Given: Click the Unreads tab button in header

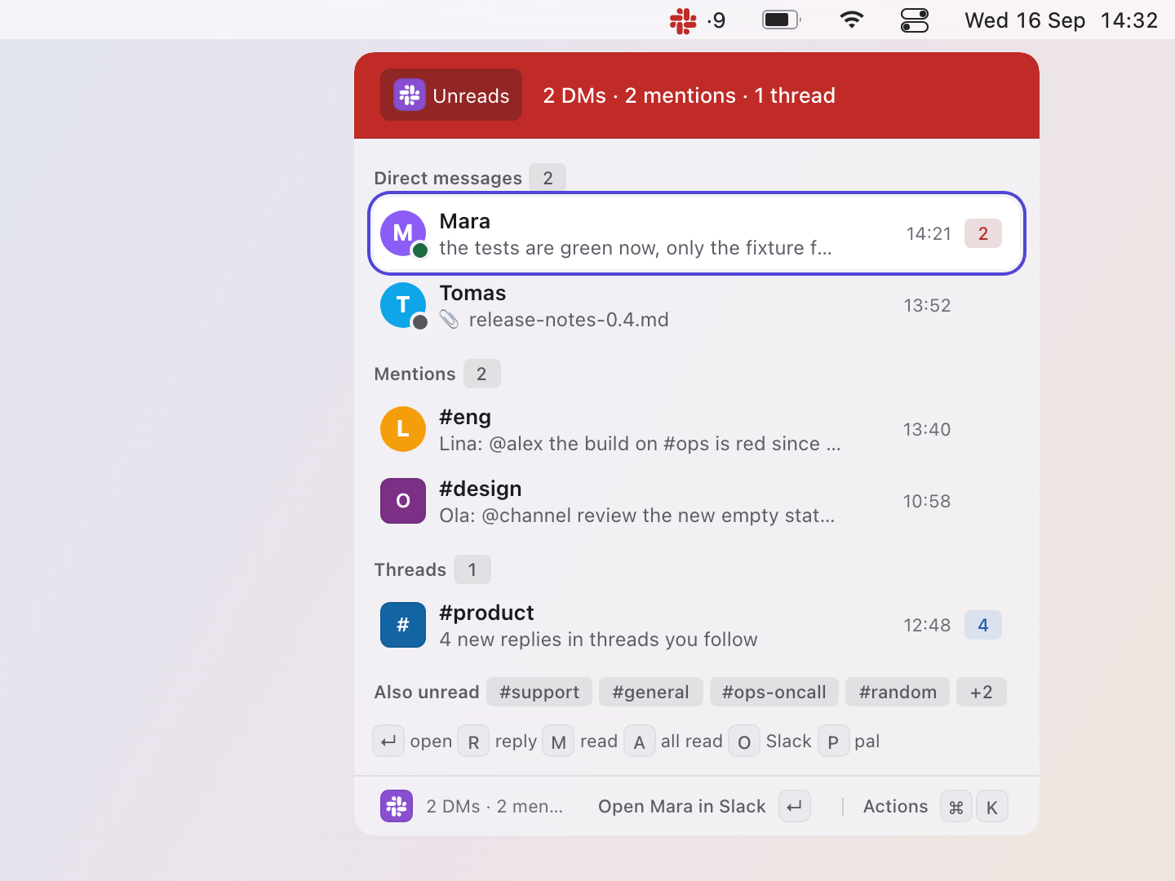Looking at the screenshot, I should (x=451, y=95).
